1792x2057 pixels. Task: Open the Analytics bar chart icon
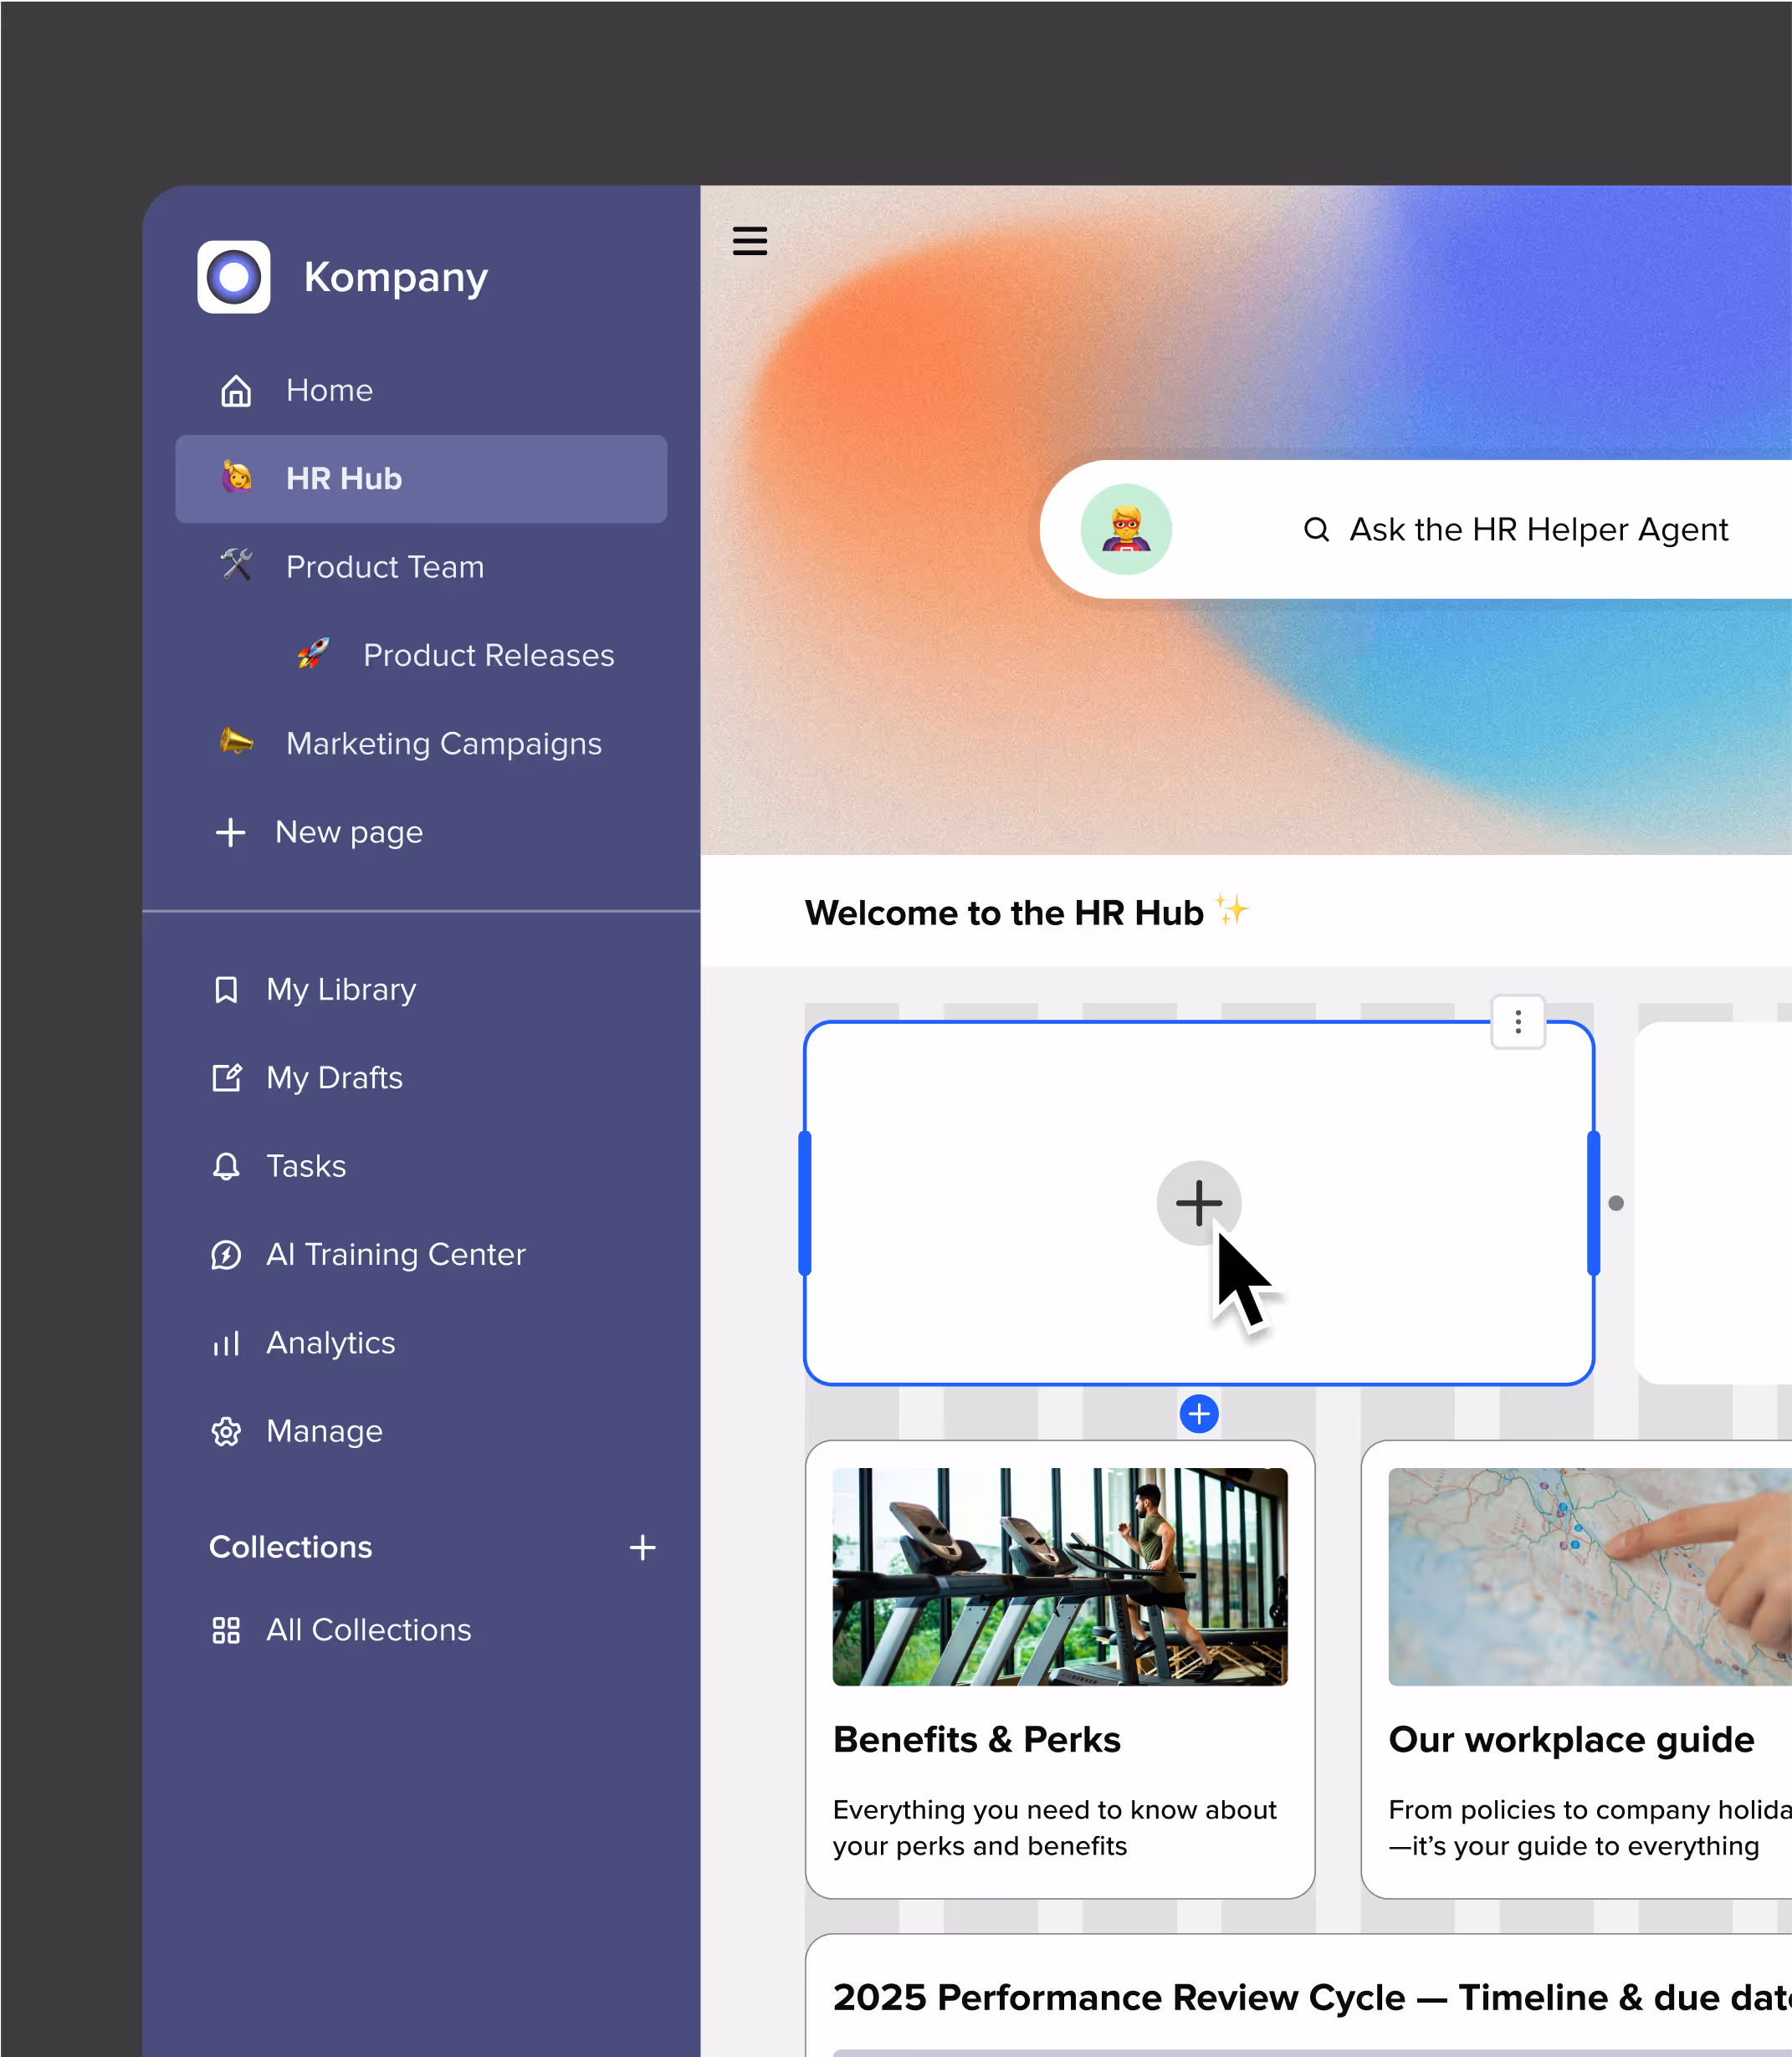pyautogui.click(x=226, y=1343)
